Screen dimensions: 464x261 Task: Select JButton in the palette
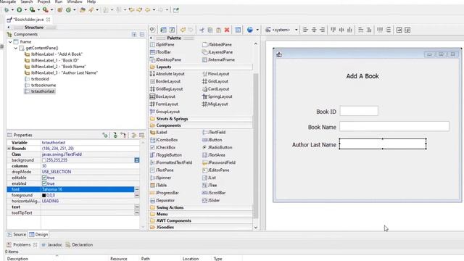212,140
